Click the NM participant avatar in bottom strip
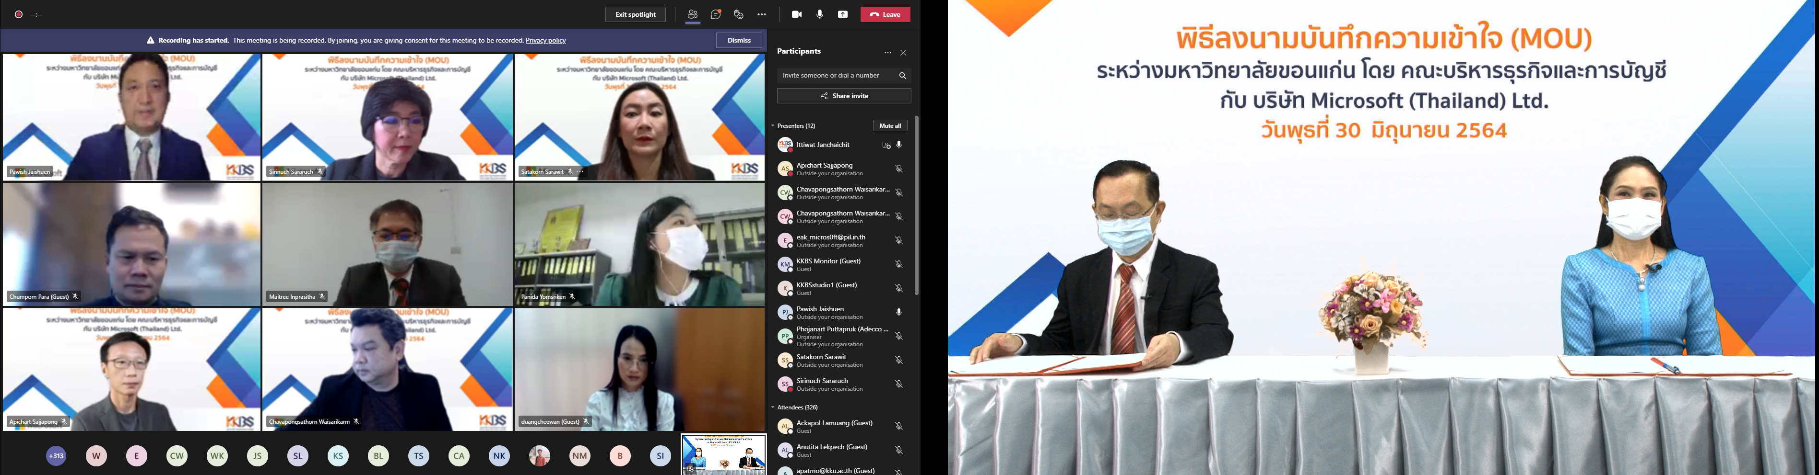1819x475 pixels. [x=580, y=456]
